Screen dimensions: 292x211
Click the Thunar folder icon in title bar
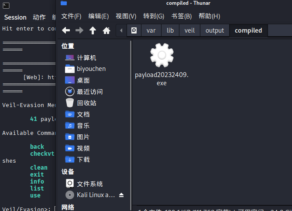64,3
